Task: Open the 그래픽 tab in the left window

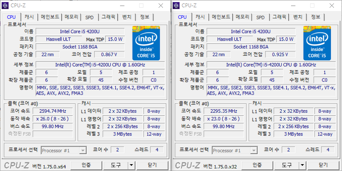Action: coord(108,17)
